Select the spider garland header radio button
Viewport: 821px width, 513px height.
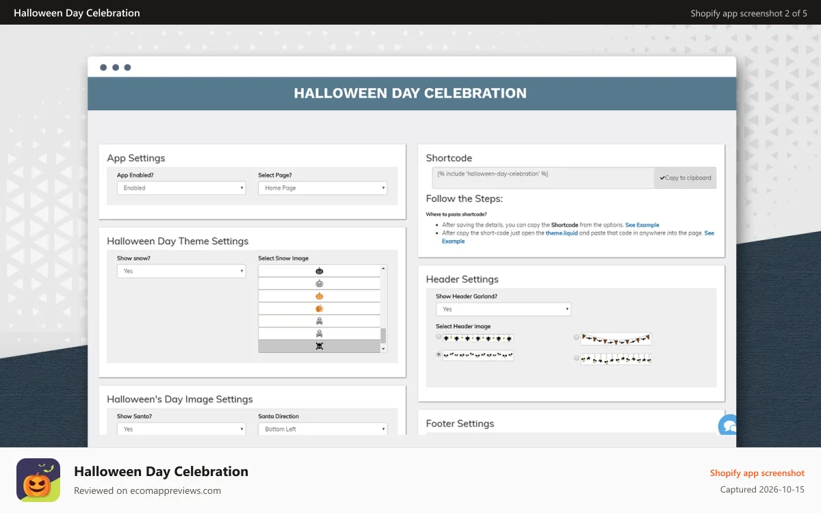tap(439, 337)
